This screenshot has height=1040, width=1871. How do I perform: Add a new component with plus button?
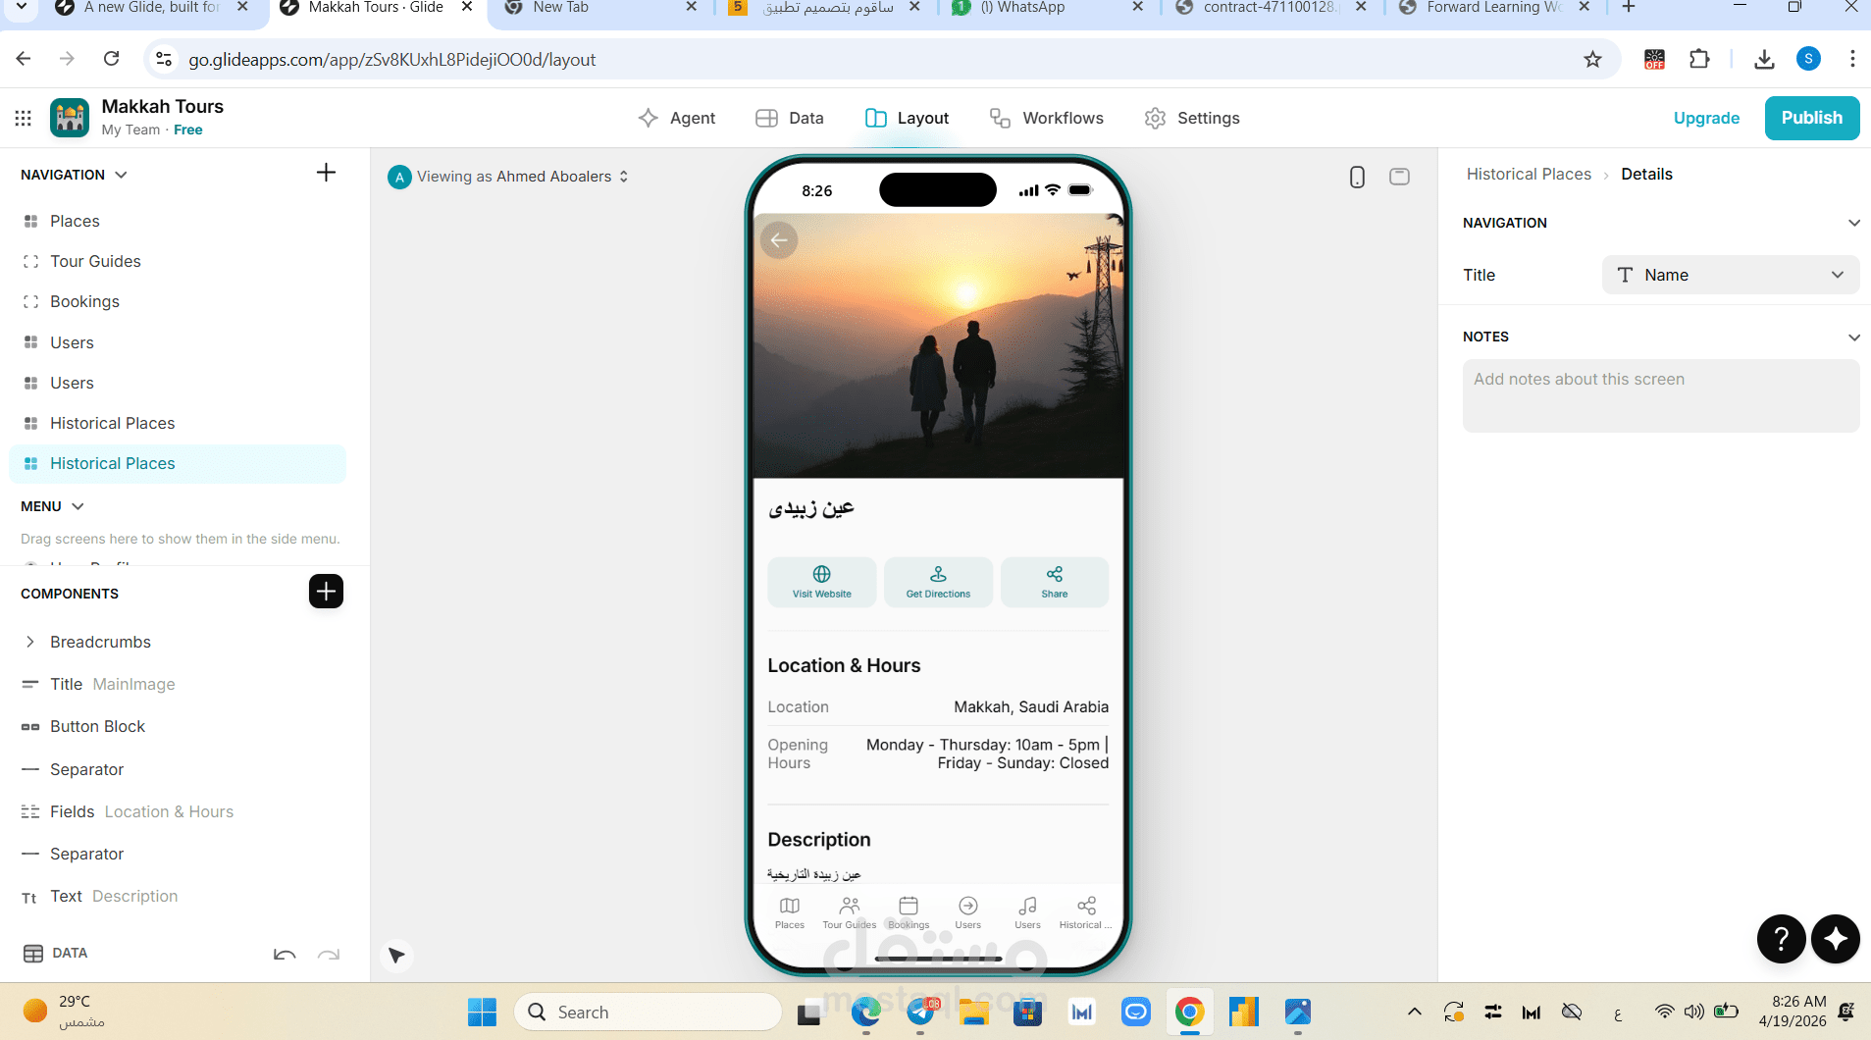pyautogui.click(x=326, y=592)
